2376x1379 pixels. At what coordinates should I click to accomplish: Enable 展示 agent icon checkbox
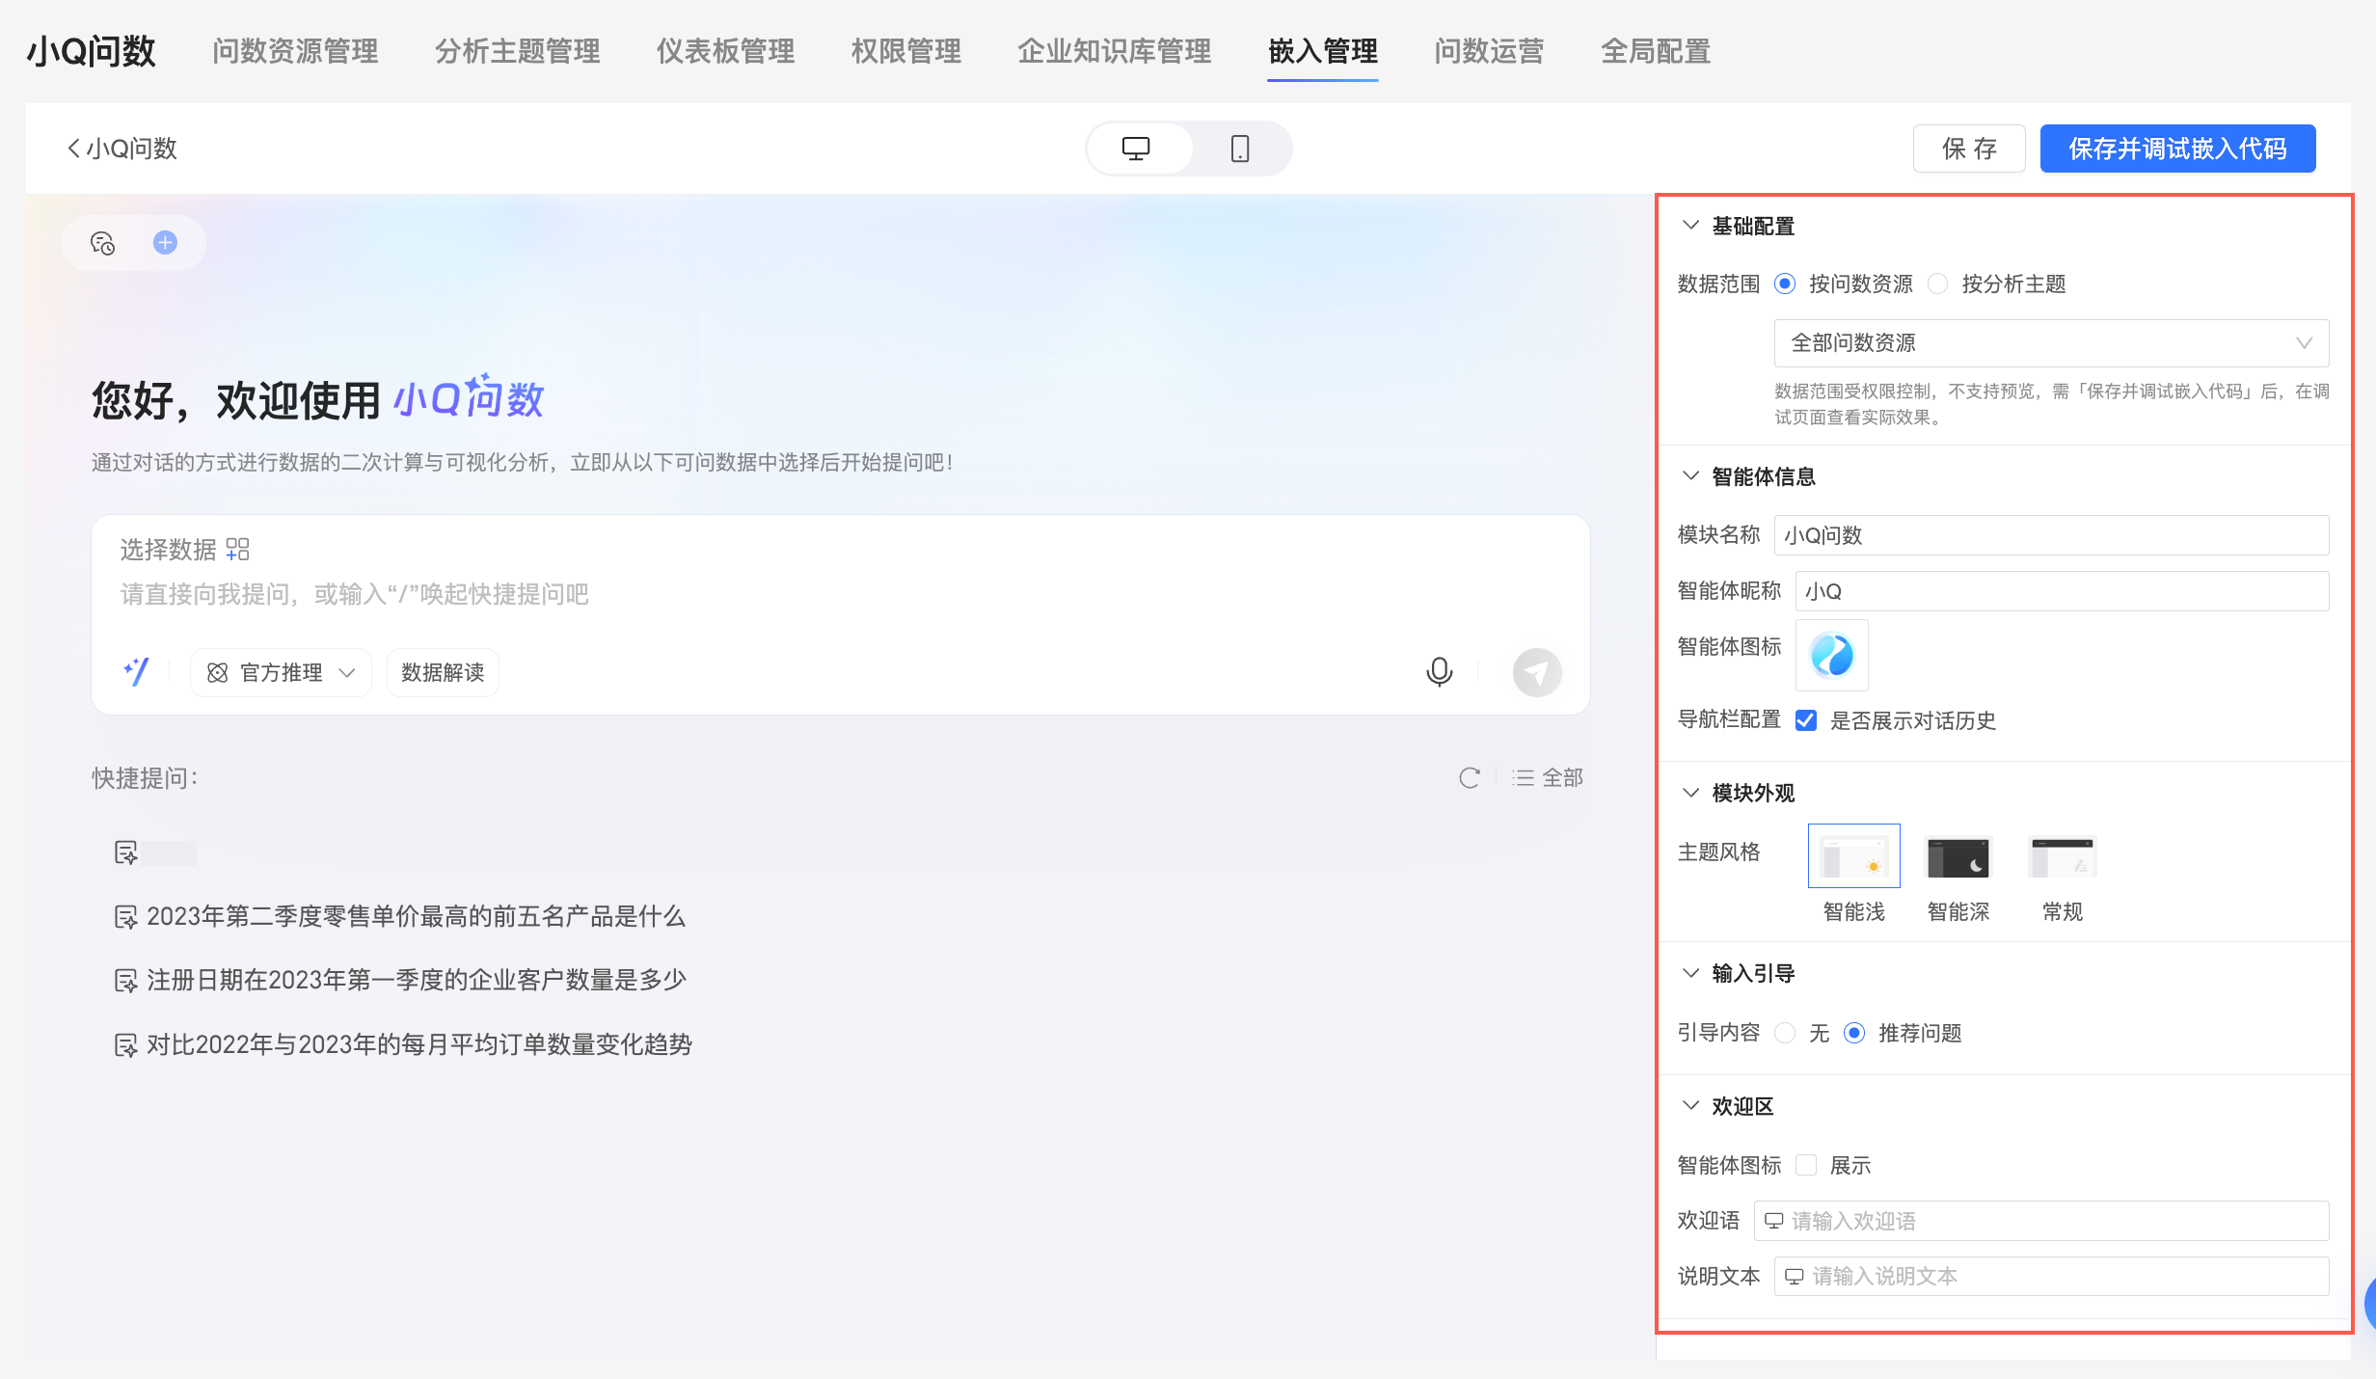pos(1806,1165)
